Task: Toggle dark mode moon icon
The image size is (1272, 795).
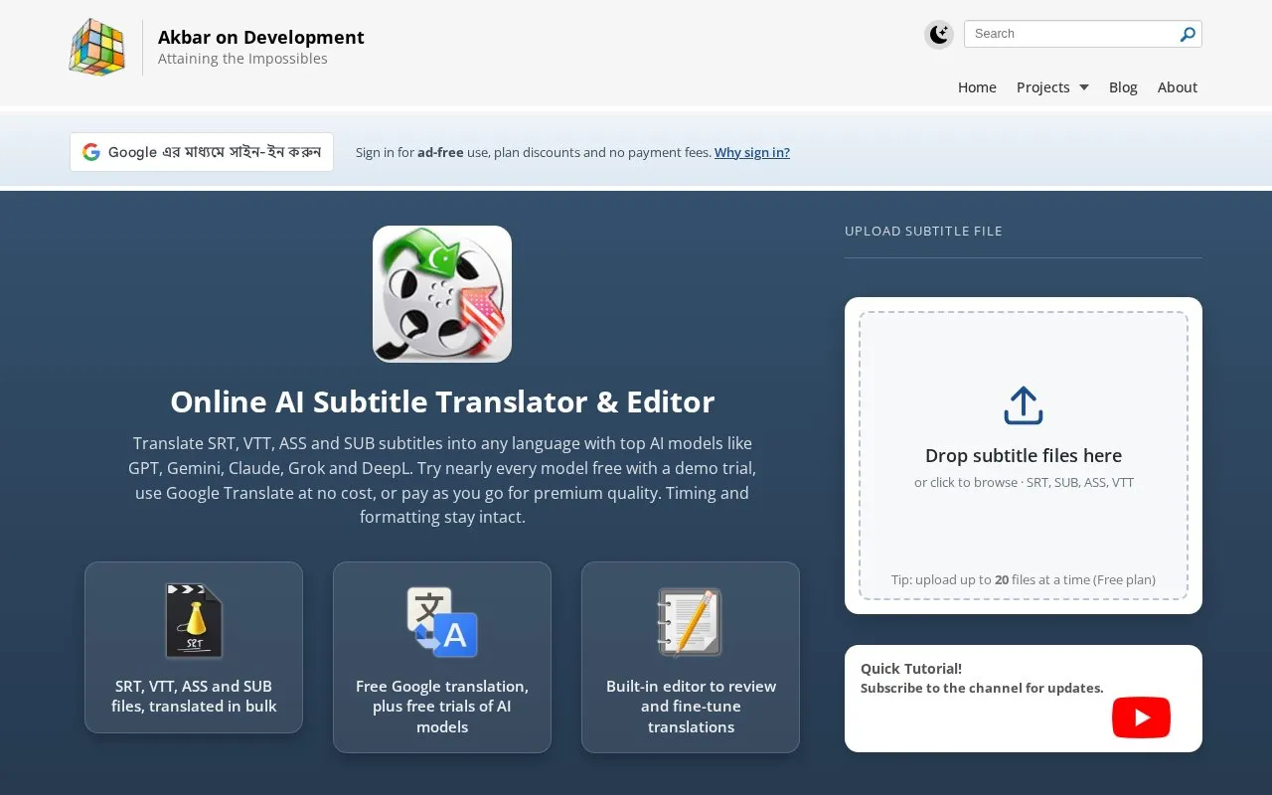Action: click(939, 35)
